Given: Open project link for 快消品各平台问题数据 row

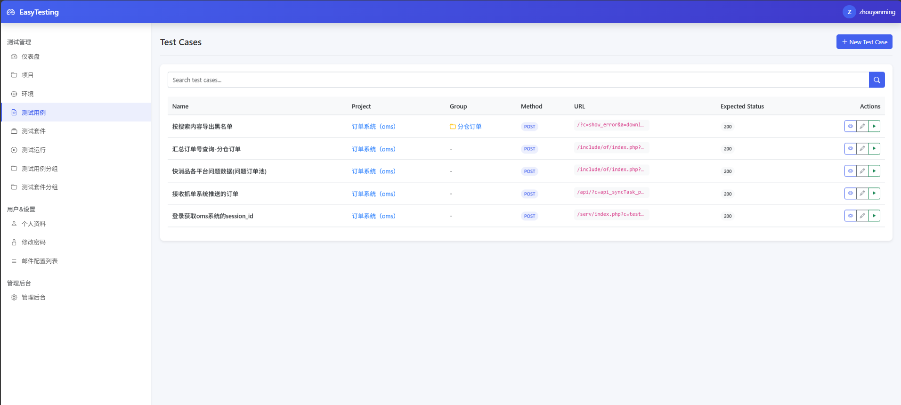Looking at the screenshot, I should [373, 171].
